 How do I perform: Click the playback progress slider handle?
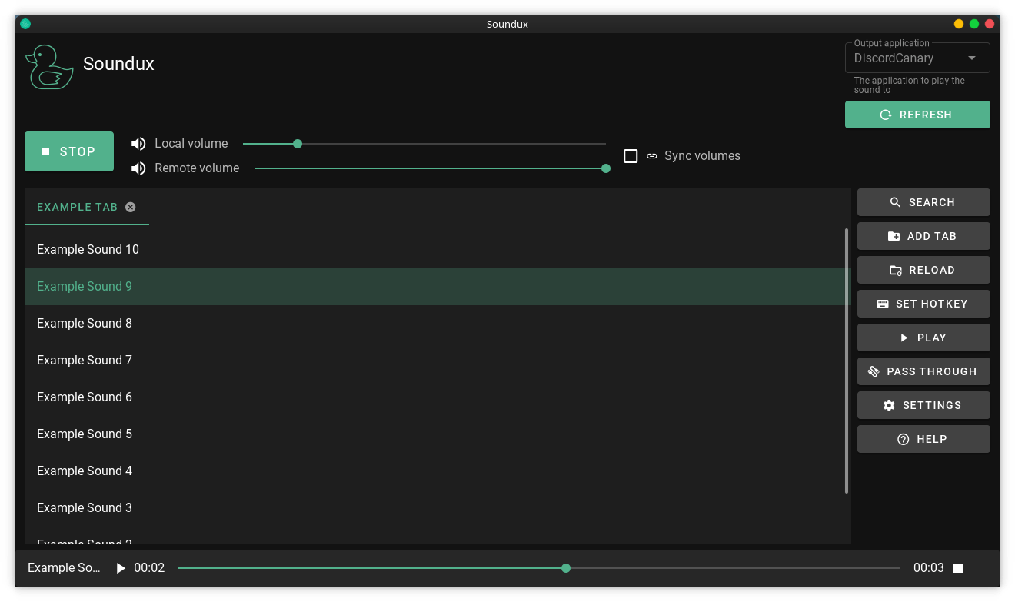pos(566,568)
